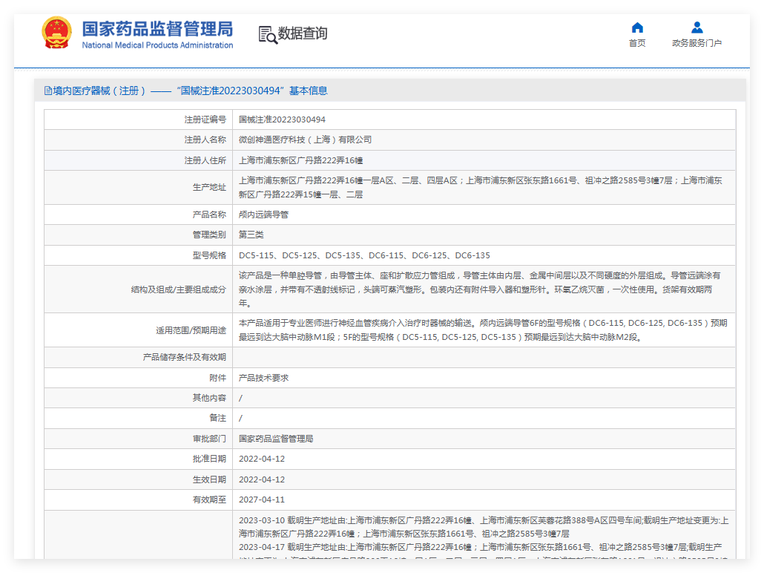The width and height of the screenshot is (764, 573).
Task: Click the 注册人名称 label cell
Action: pyautogui.click(x=139, y=140)
